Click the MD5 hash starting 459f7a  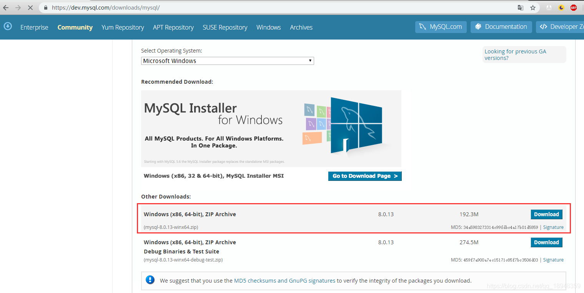[x=501, y=260]
